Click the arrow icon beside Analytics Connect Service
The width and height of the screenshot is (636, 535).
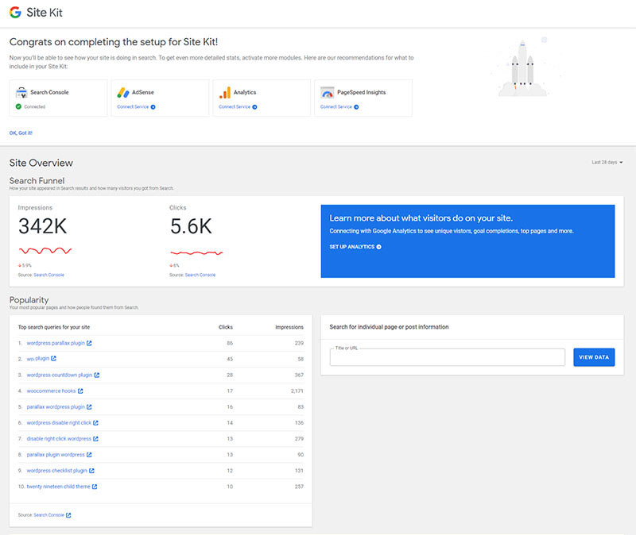[x=254, y=107]
